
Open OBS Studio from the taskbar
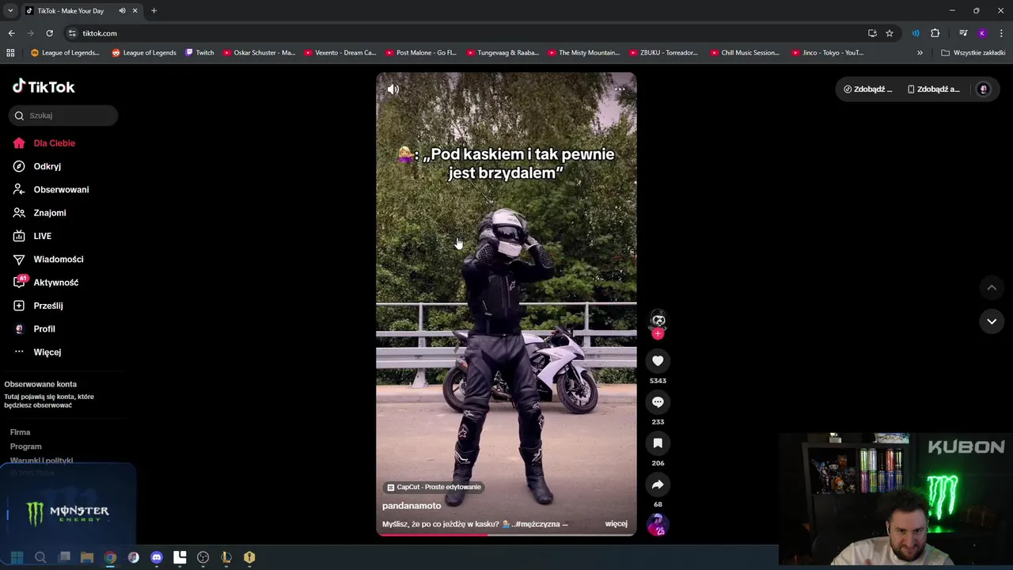[x=203, y=557]
